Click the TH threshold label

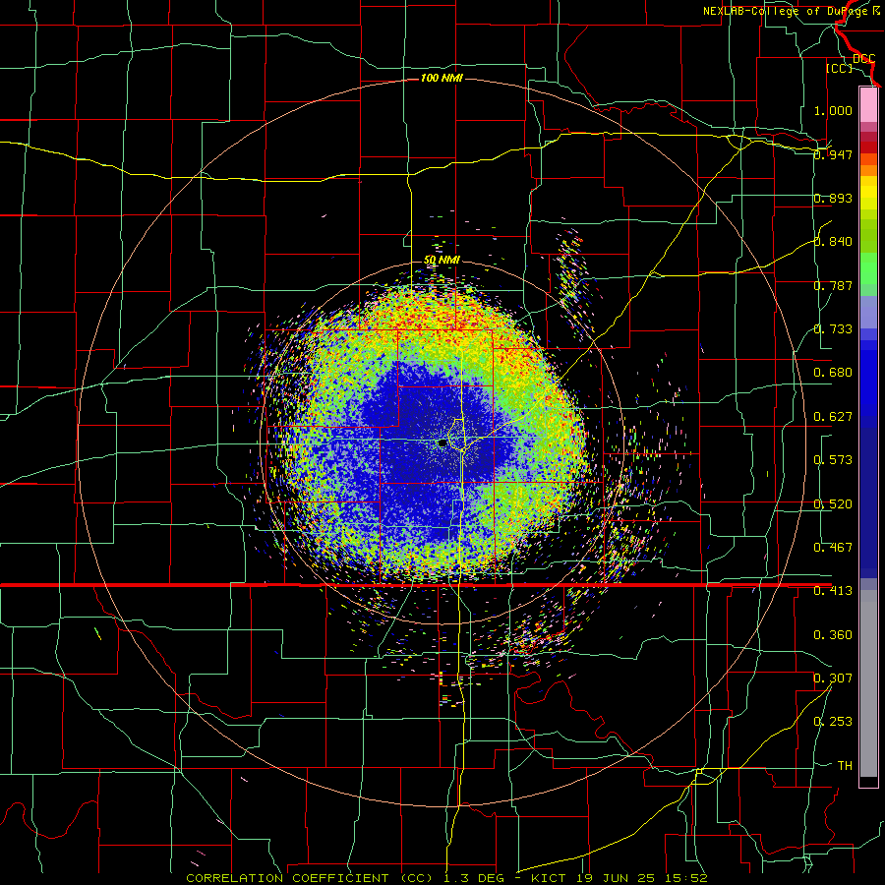(x=845, y=766)
